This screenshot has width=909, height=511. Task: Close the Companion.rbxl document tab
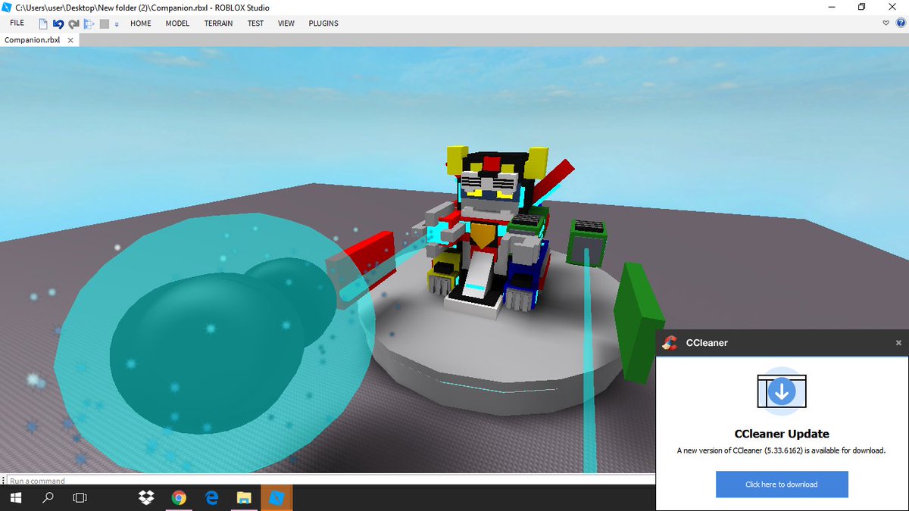point(71,39)
